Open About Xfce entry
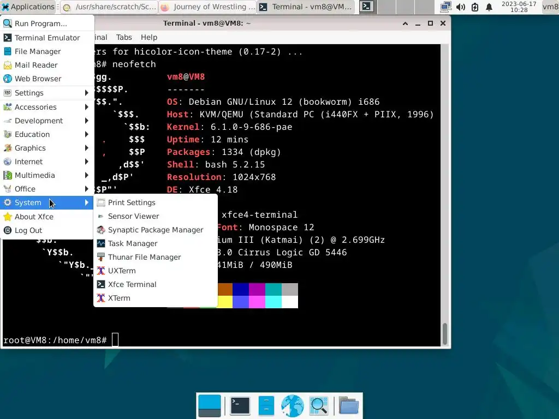This screenshot has width=559, height=419. pyautogui.click(x=47, y=216)
